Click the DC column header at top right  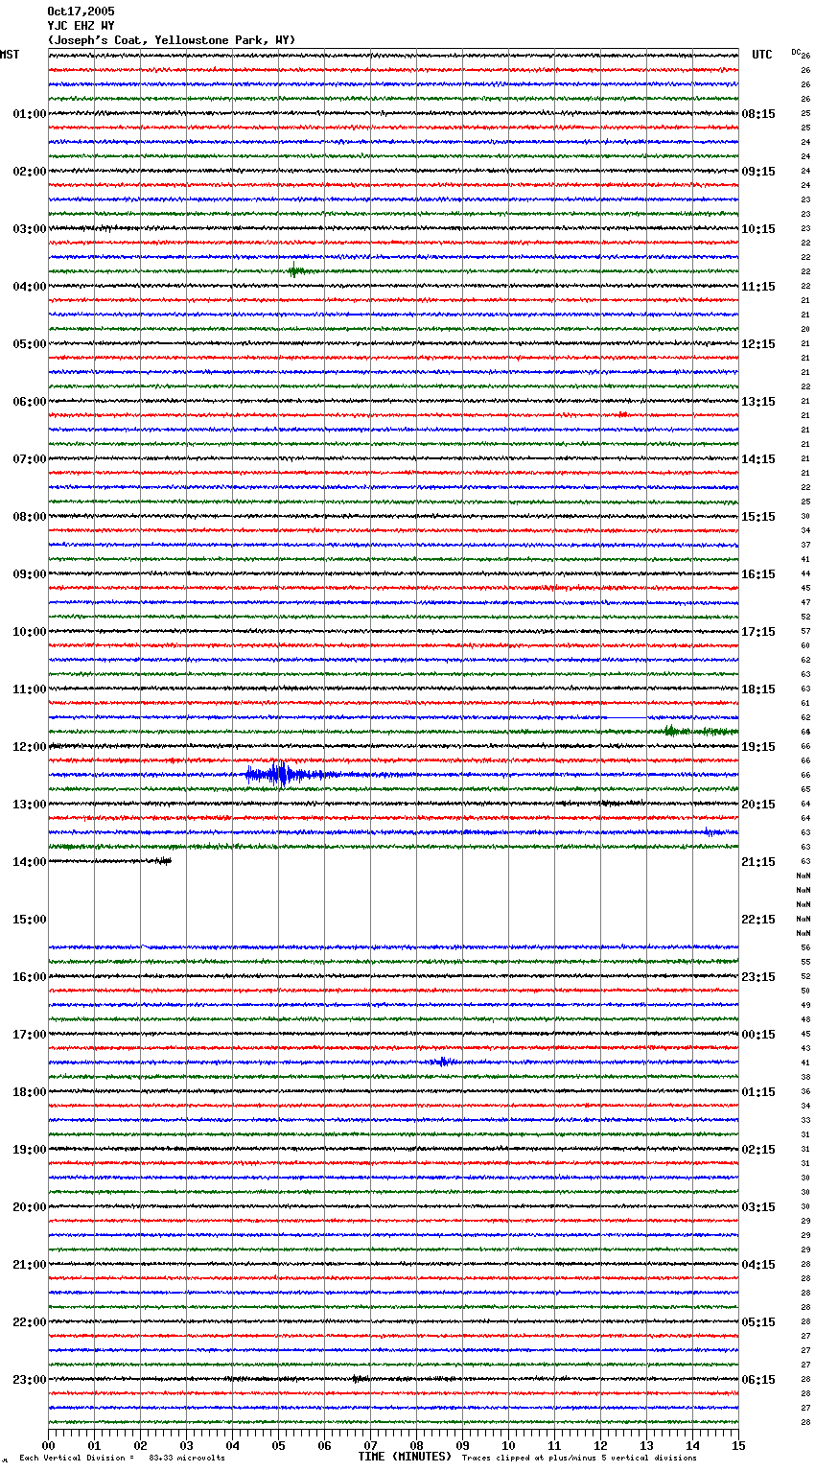796,52
